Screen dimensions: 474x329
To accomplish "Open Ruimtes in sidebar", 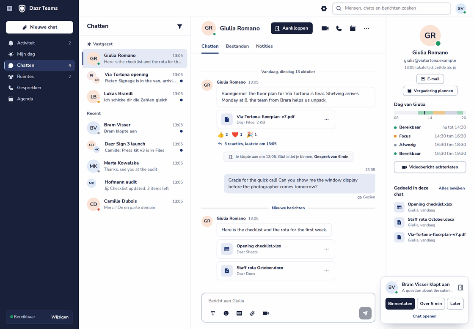I will coord(39,77).
